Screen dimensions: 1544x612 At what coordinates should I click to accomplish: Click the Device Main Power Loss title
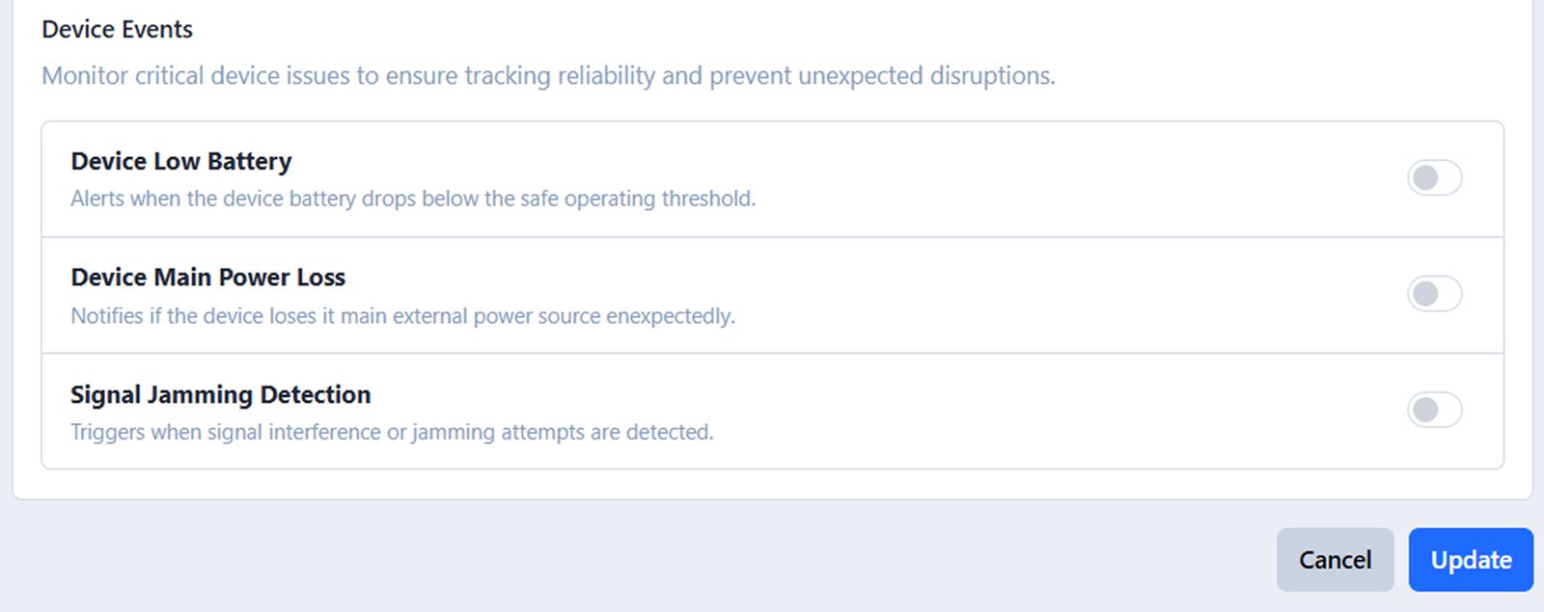(208, 278)
